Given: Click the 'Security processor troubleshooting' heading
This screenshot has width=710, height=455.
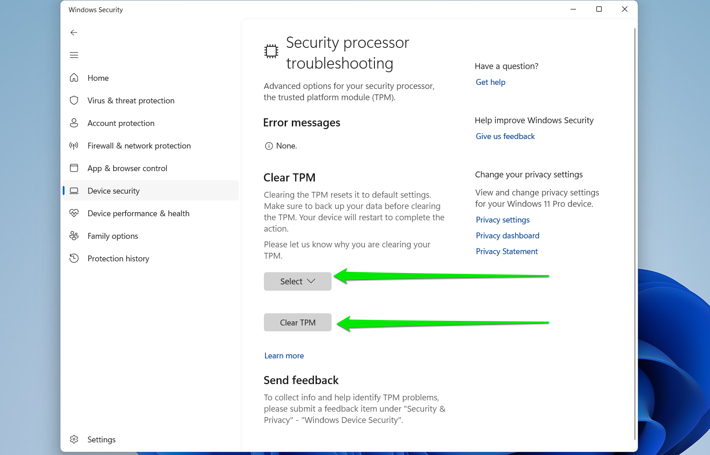Looking at the screenshot, I should (347, 53).
